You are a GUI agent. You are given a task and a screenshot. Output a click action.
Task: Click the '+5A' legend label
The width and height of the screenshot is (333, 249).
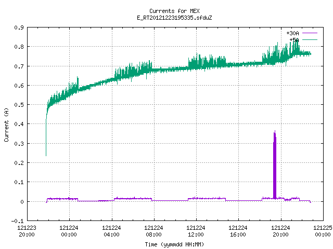pyautogui.click(x=294, y=40)
